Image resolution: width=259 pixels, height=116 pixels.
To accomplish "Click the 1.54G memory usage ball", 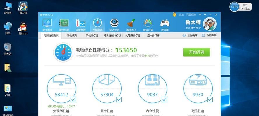I will coord(234,7).
